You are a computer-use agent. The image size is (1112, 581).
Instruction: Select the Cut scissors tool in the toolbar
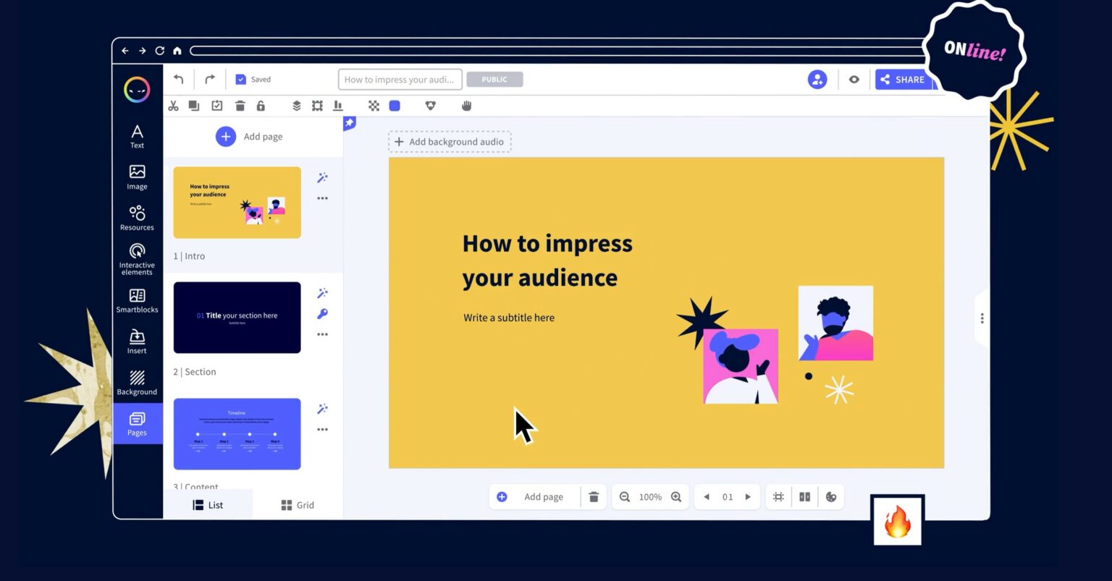(173, 106)
